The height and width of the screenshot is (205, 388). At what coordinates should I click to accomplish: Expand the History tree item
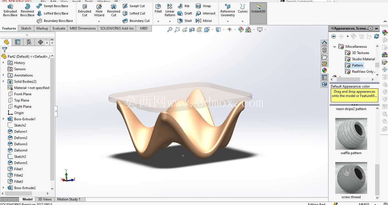(x=3, y=63)
